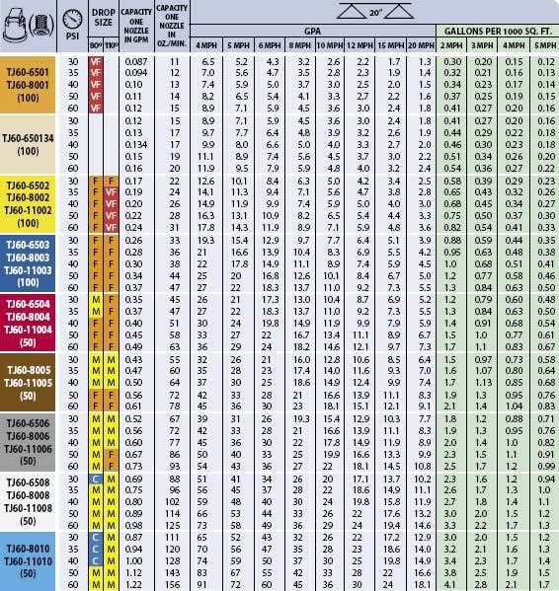Click the TJ60-6502 nozzle label
Screen dimensions: 559x591
28,185
